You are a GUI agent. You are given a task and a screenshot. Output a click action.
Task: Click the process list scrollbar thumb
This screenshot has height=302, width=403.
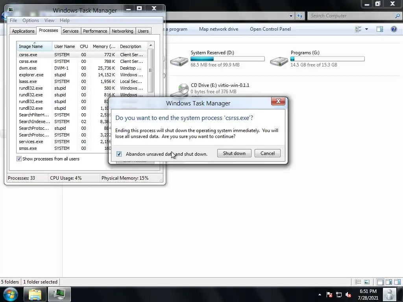pyautogui.click(x=151, y=71)
